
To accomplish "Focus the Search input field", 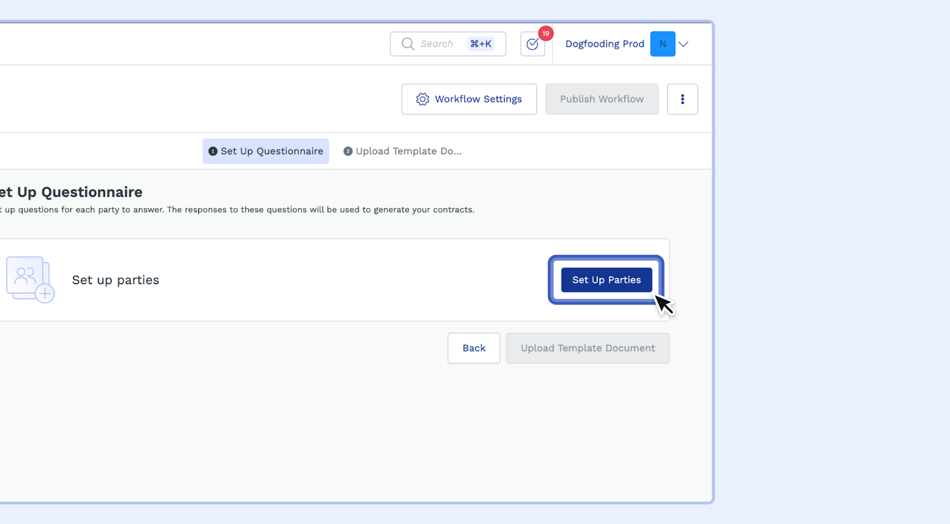I will [x=448, y=44].
